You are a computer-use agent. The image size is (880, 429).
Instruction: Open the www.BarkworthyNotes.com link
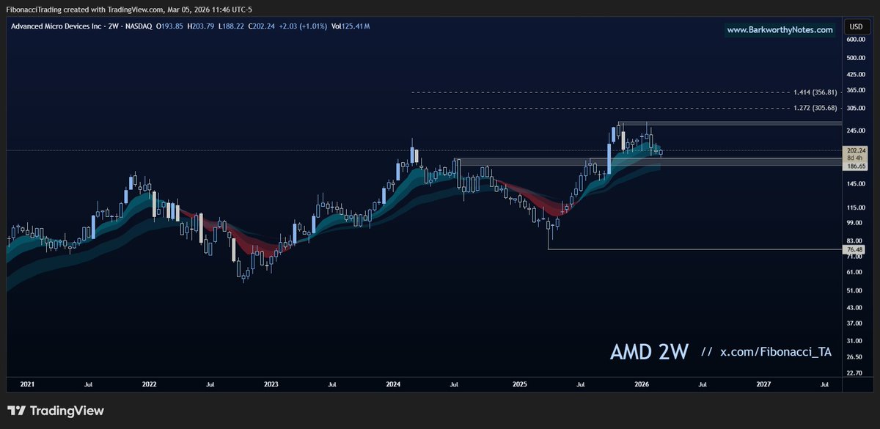click(x=780, y=29)
